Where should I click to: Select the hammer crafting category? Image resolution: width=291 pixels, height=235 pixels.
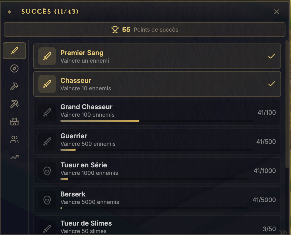14,86
